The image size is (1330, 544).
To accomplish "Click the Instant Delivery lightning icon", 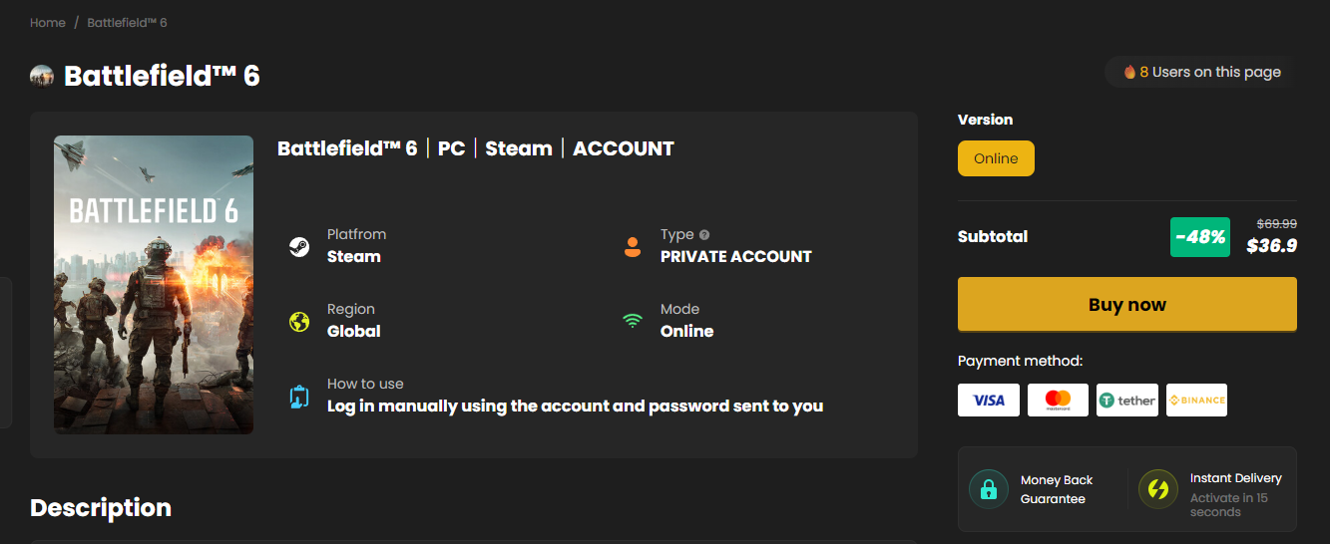I will point(1158,489).
